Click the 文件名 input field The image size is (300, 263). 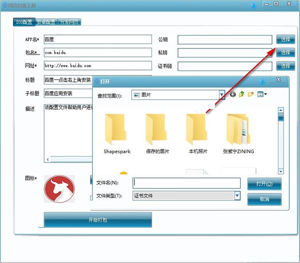click(x=186, y=183)
